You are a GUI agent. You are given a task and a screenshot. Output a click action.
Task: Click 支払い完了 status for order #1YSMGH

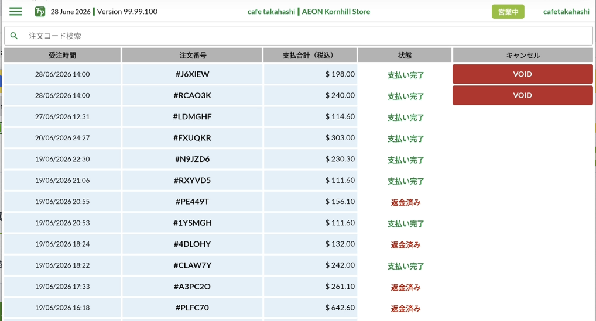[406, 223]
